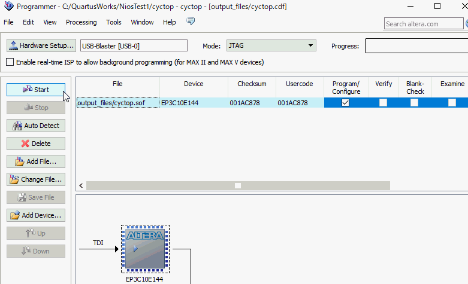Uncheck Program/Configure for cyctop.sof

(345, 103)
